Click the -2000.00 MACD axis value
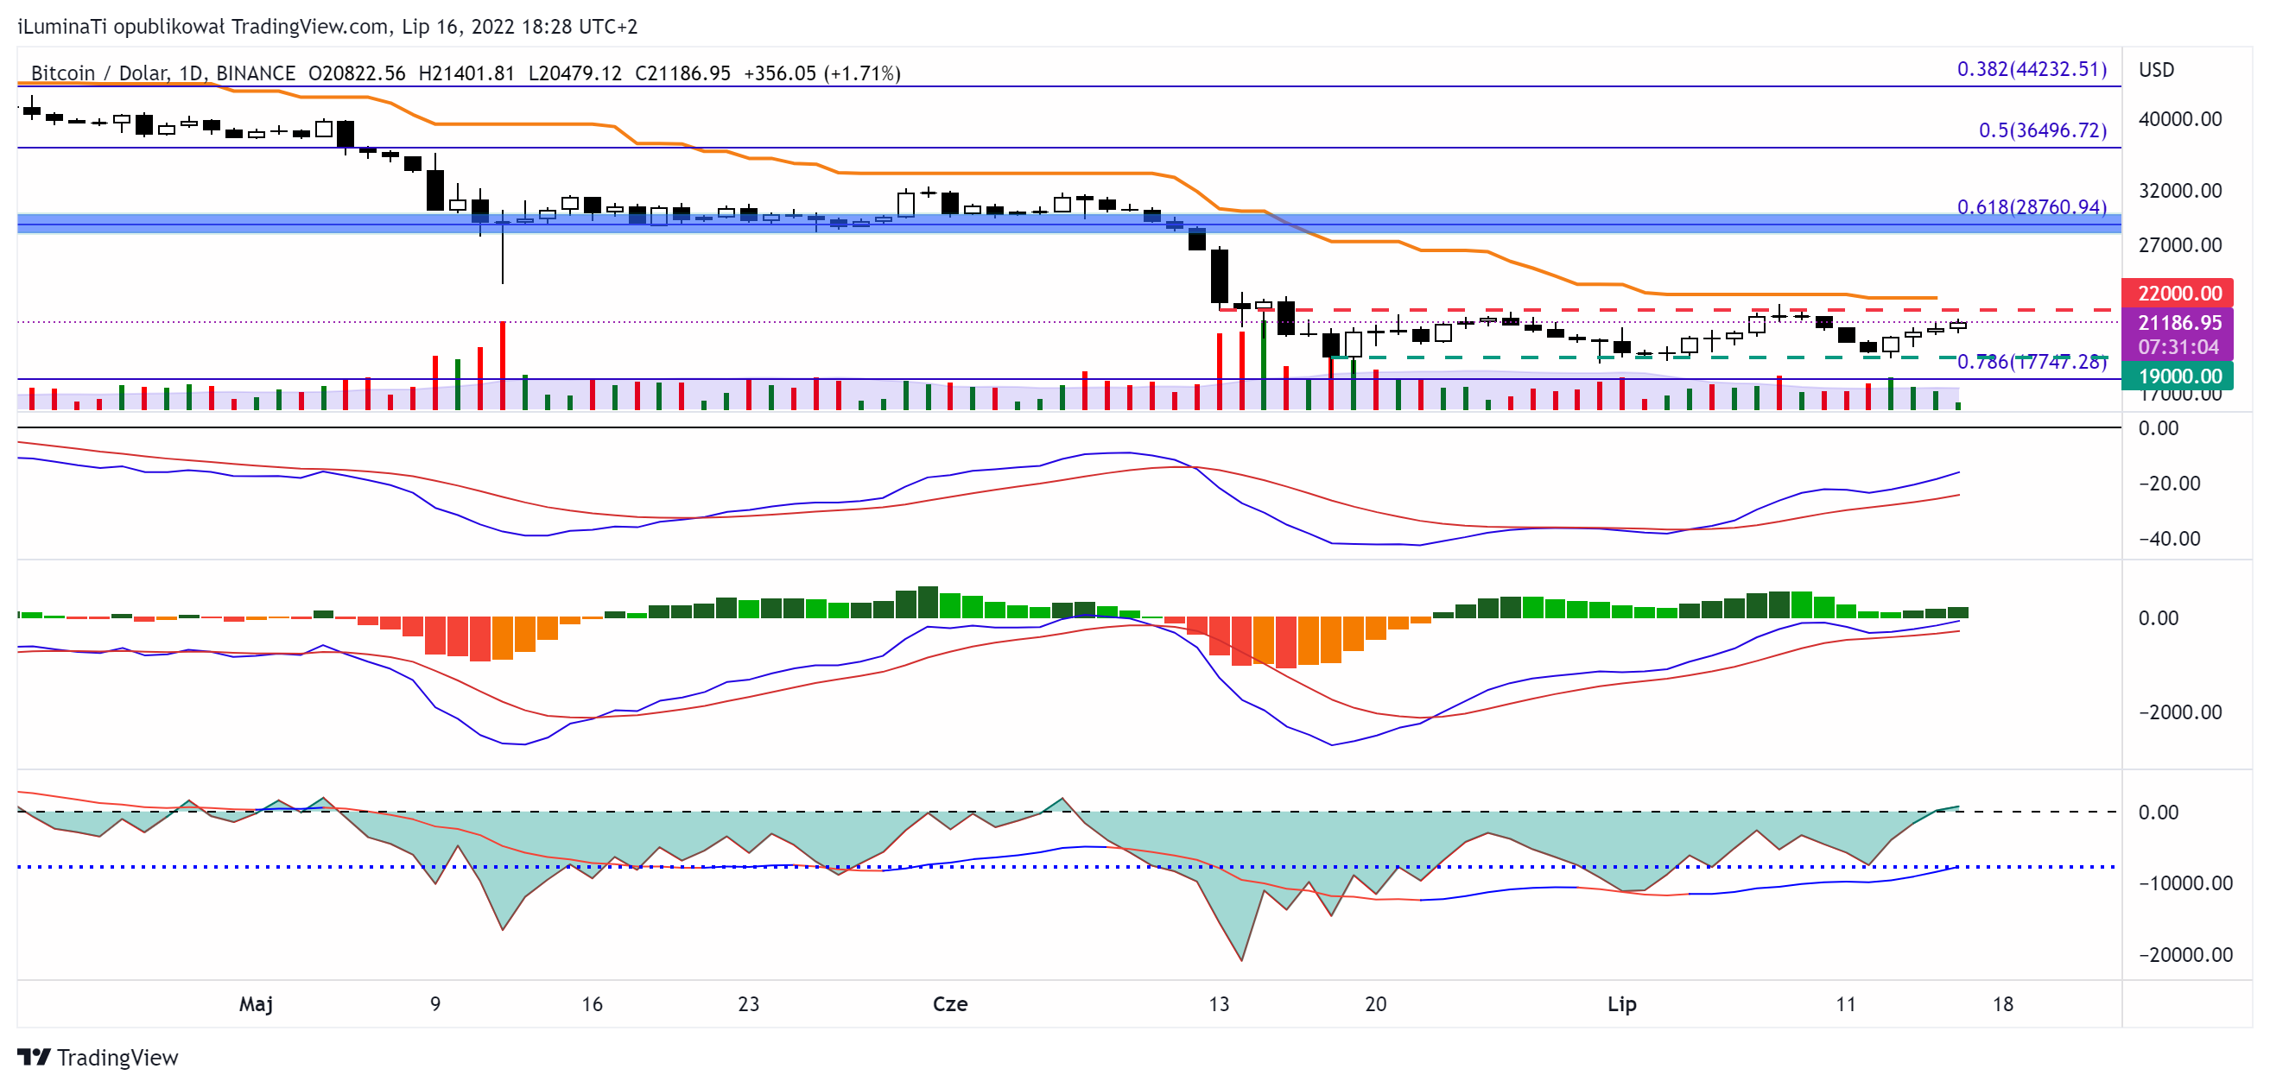The width and height of the screenshot is (2270, 1088). (x=2179, y=712)
